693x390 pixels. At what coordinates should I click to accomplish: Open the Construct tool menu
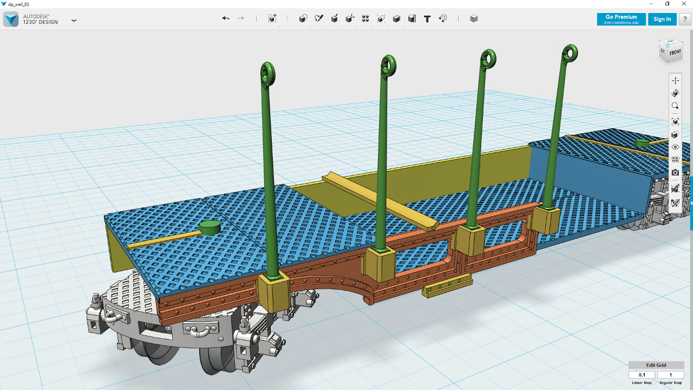pos(335,18)
